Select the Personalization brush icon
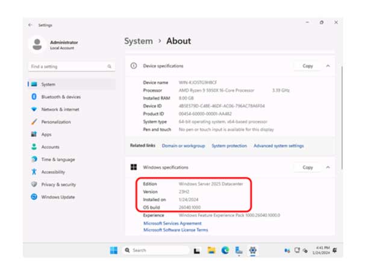This screenshot has width=368, height=276. coord(34,122)
